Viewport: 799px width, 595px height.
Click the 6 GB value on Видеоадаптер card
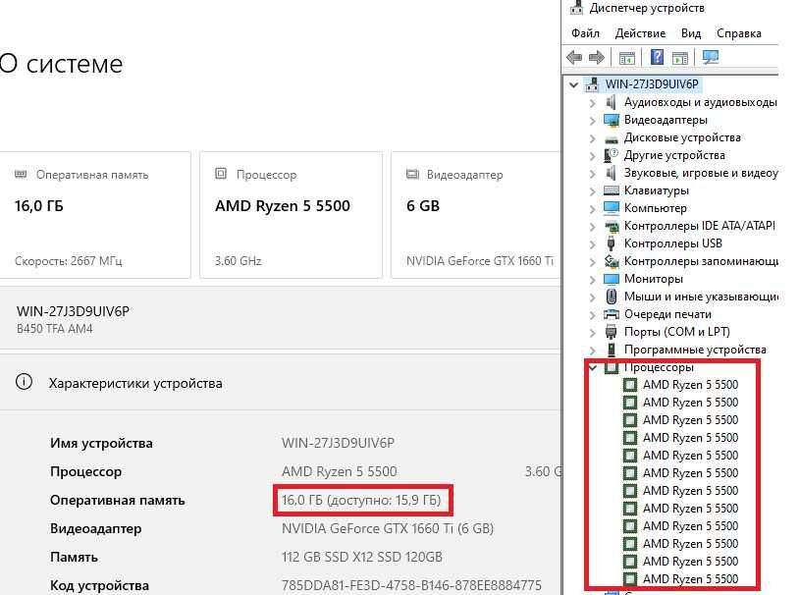[x=423, y=206]
